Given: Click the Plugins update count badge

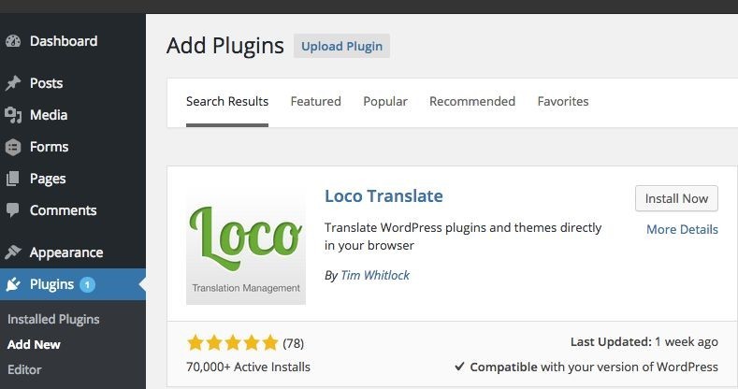Looking at the screenshot, I should click(x=87, y=284).
